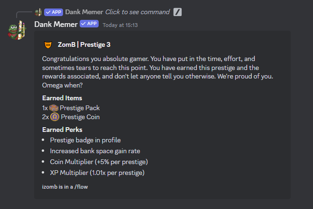Click the "Earned Items" heading
Viewport: 313px width, 209px height.
[x=62, y=98]
